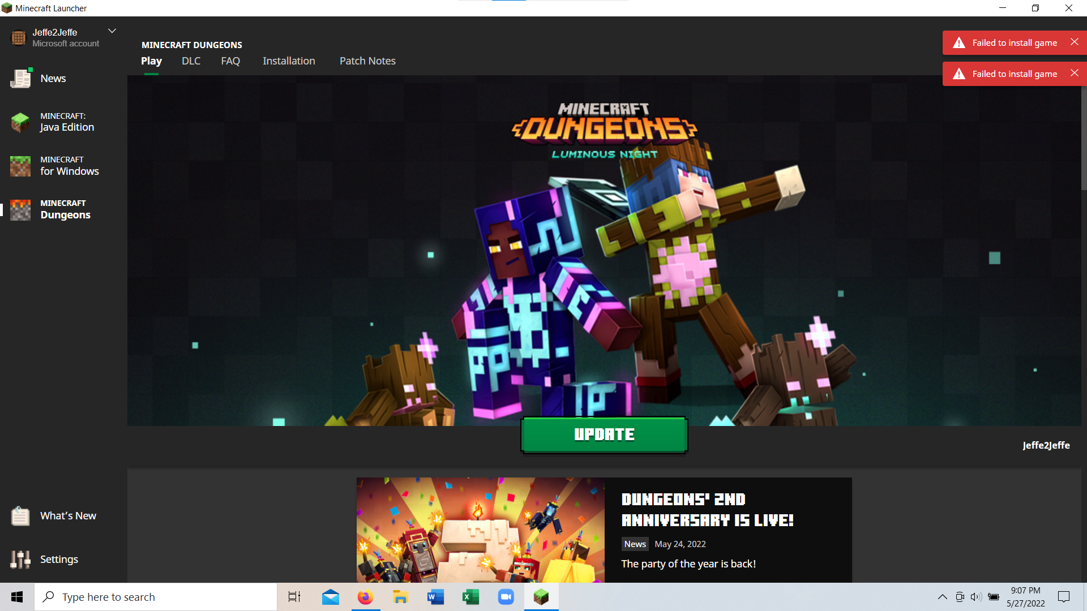Open Settings sliders icon

click(x=21, y=560)
